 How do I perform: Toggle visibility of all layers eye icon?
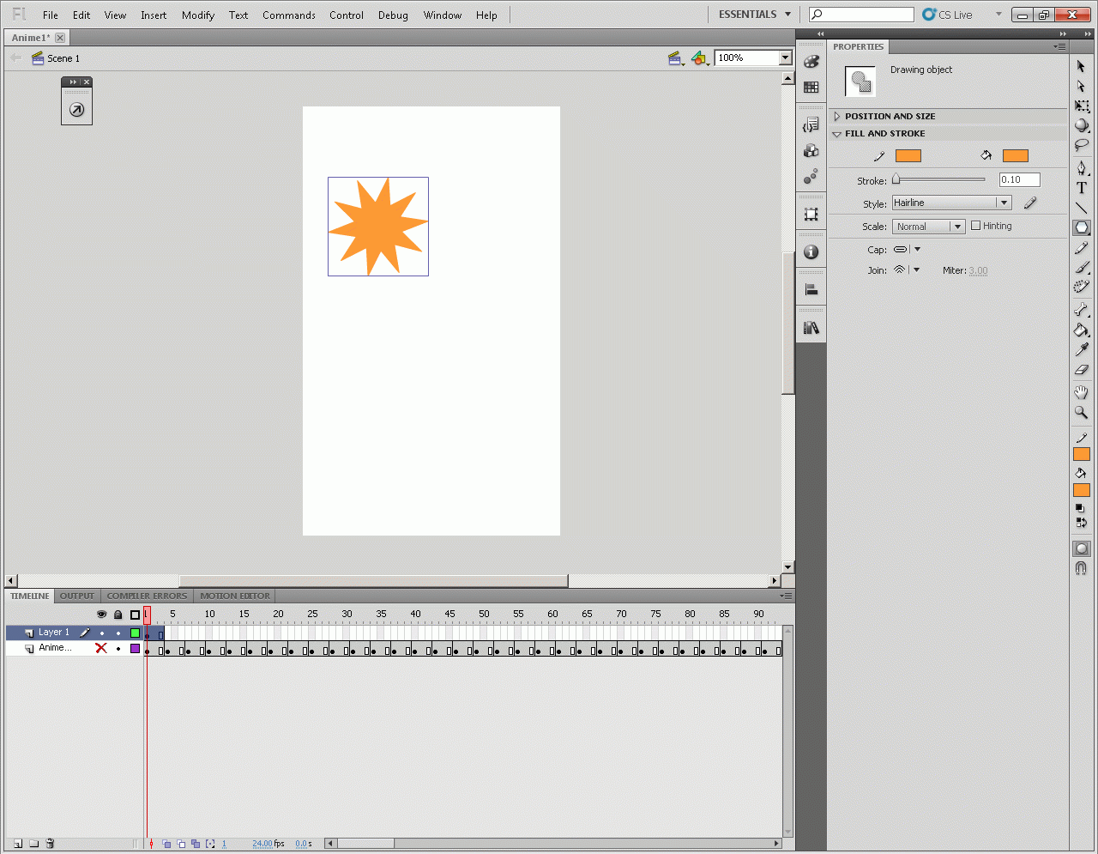pyautogui.click(x=101, y=615)
